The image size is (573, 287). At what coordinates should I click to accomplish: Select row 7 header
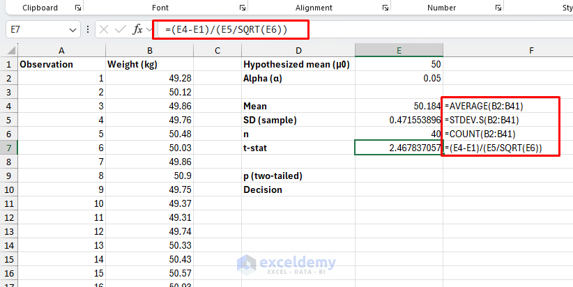click(9, 148)
